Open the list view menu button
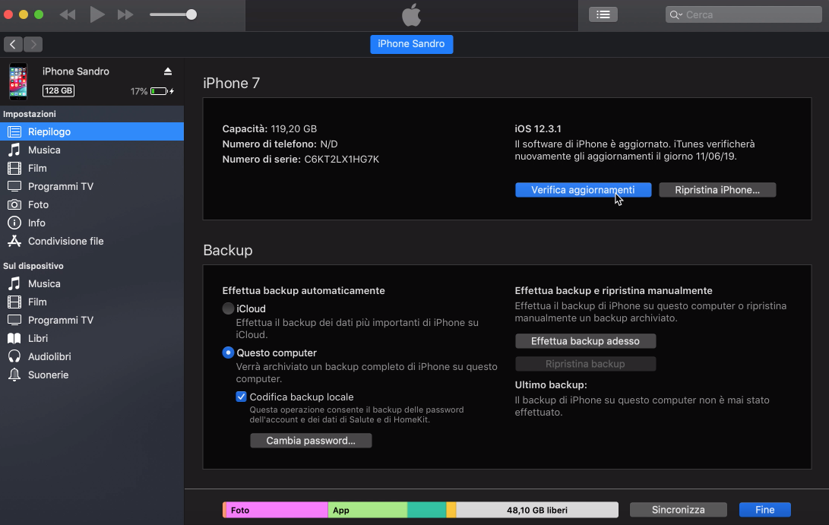 603,14
